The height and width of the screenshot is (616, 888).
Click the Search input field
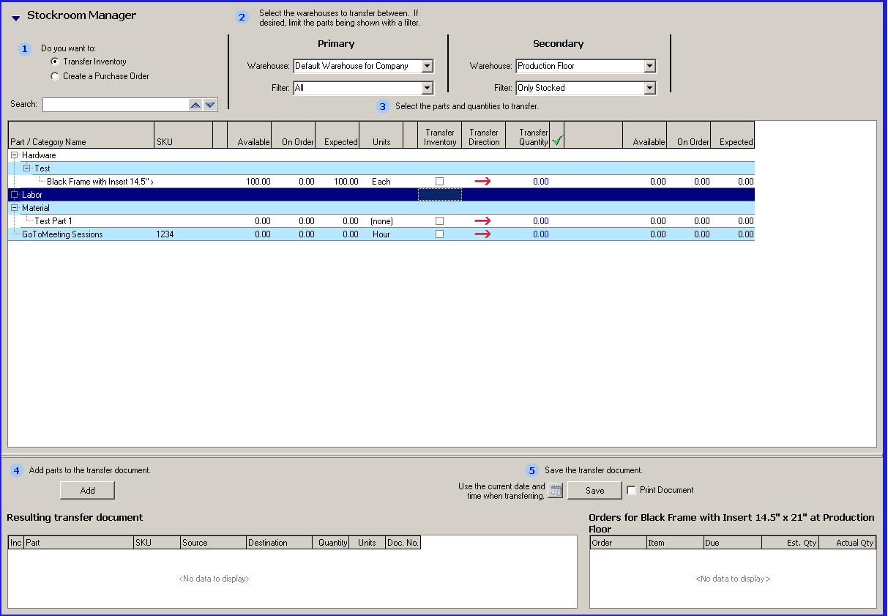[115, 105]
